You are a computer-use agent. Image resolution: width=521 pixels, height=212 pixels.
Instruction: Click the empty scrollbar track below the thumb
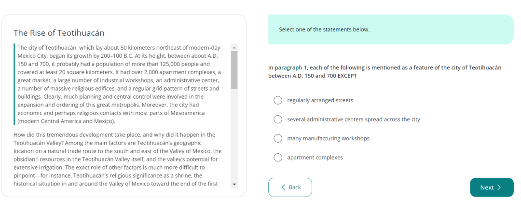click(234, 135)
